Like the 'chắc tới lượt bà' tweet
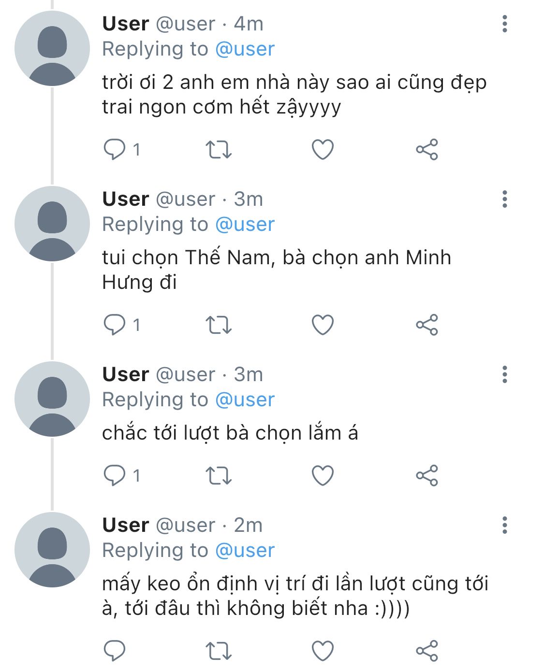The height and width of the screenshot is (670, 544). click(x=323, y=475)
